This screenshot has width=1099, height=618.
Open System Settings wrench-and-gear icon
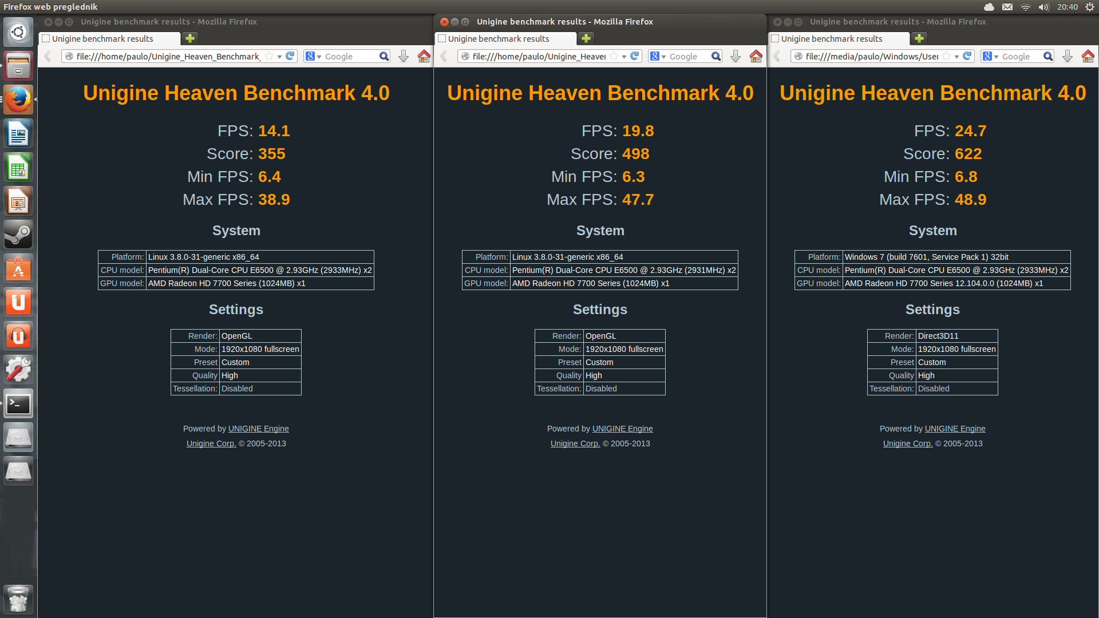(18, 370)
